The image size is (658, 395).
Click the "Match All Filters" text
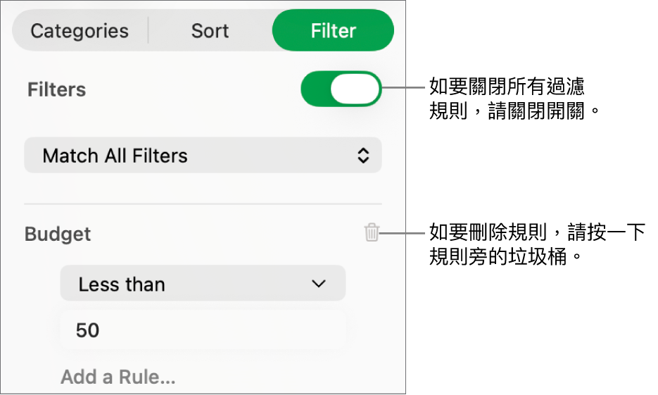tap(115, 156)
